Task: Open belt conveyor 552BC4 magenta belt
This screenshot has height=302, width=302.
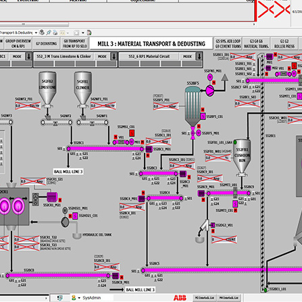Action: tap(165, 198)
